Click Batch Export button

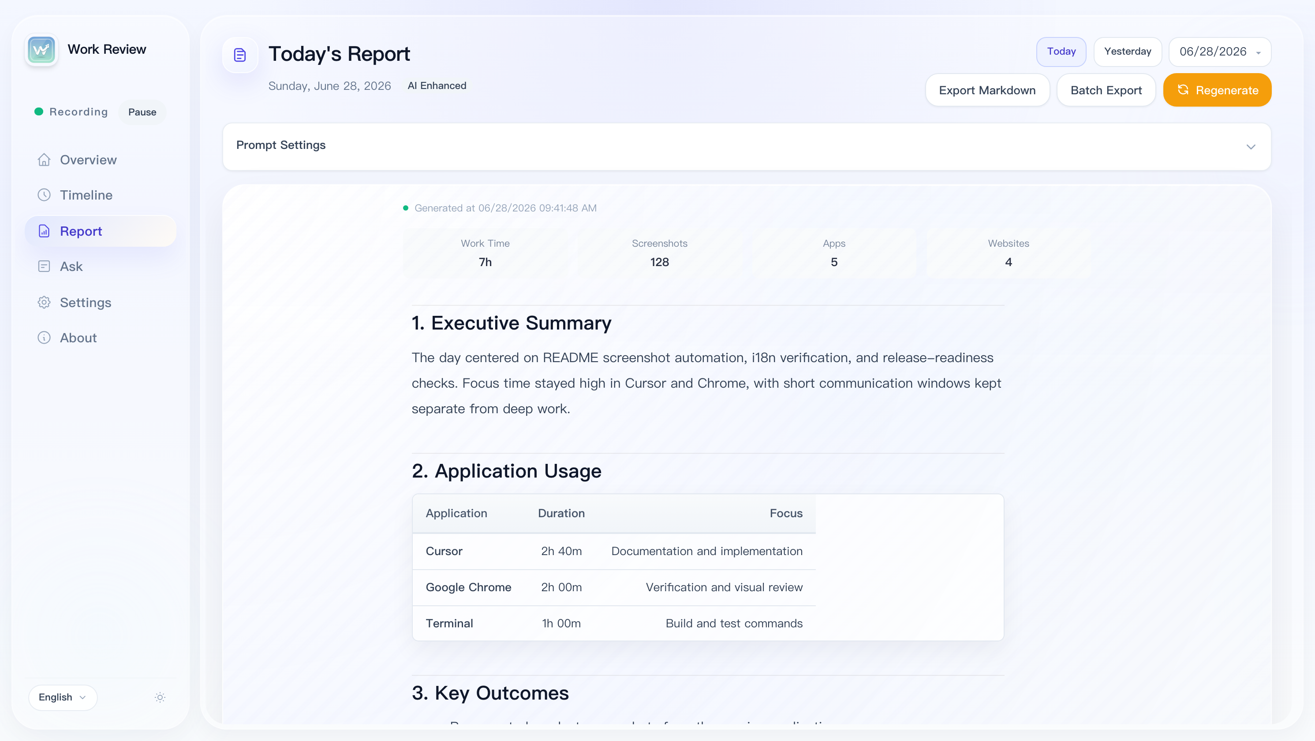click(1106, 90)
